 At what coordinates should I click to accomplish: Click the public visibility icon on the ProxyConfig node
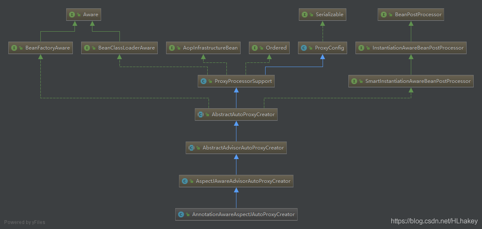click(x=311, y=48)
